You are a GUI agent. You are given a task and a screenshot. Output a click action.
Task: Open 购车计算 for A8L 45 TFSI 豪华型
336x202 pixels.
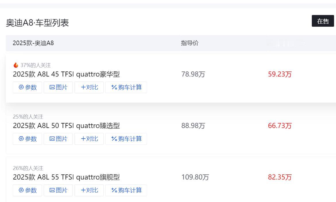tap(126, 87)
